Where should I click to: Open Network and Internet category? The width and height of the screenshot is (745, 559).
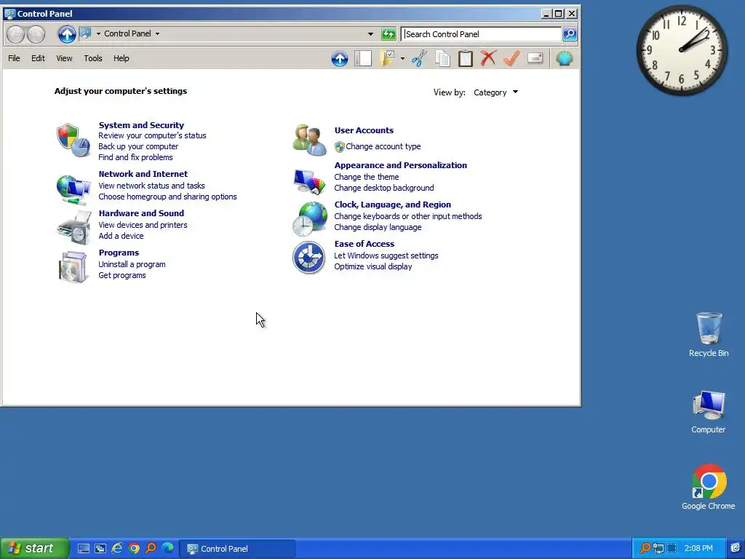143,174
